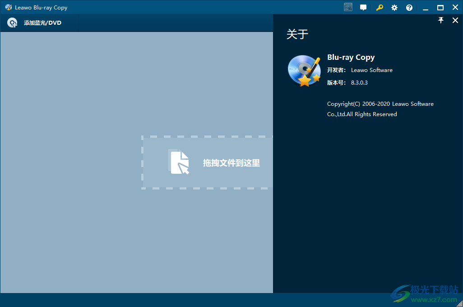
Task: Click the 版本号 label
Action: pyautogui.click(x=336, y=83)
